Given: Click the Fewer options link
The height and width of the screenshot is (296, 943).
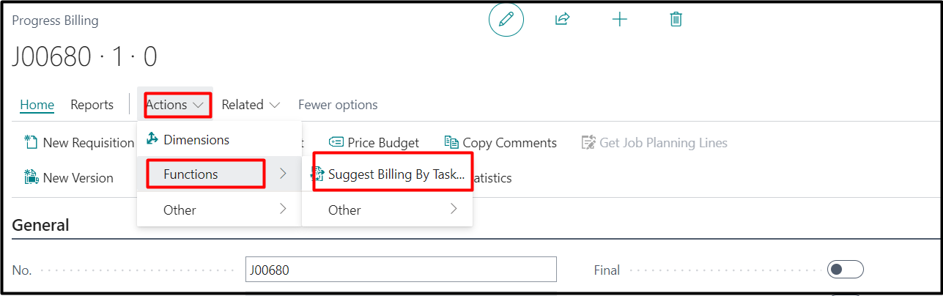Looking at the screenshot, I should [x=338, y=105].
